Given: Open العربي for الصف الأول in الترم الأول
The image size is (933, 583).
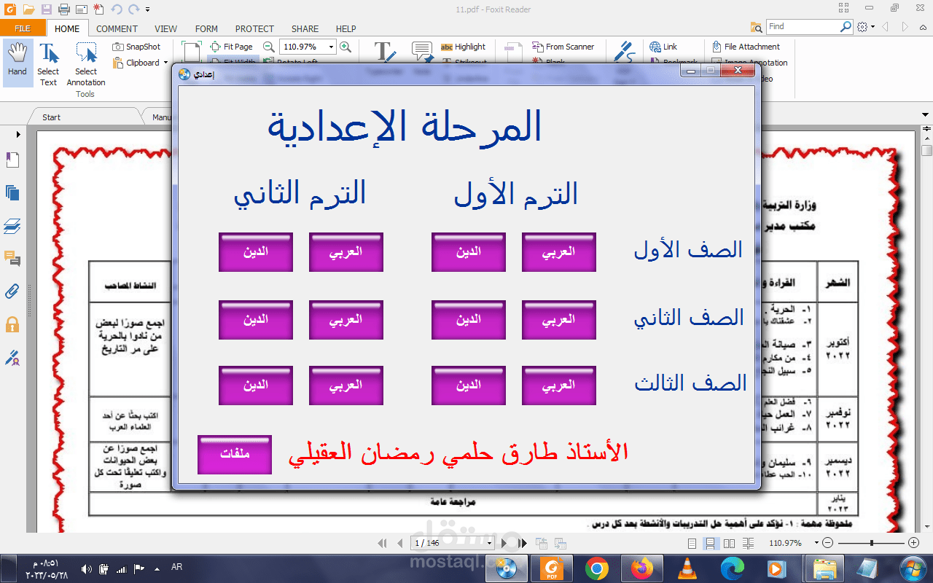Looking at the screenshot, I should coord(559,252).
